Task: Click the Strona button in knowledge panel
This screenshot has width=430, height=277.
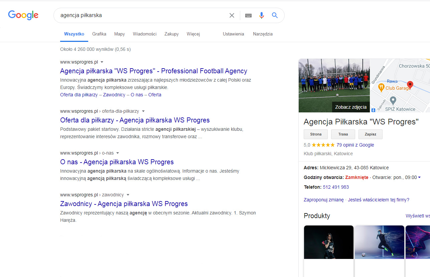Action: pyautogui.click(x=316, y=134)
